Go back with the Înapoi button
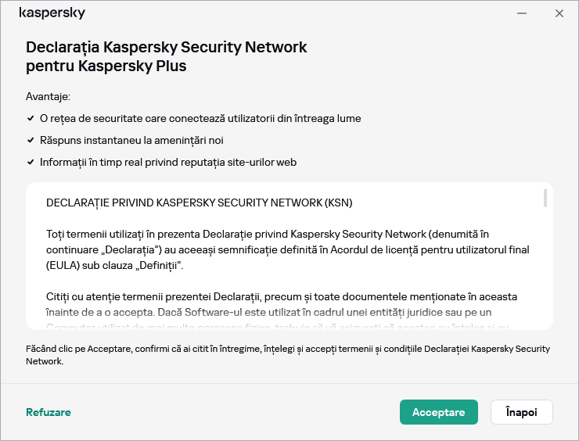The width and height of the screenshot is (579, 441). click(x=521, y=412)
